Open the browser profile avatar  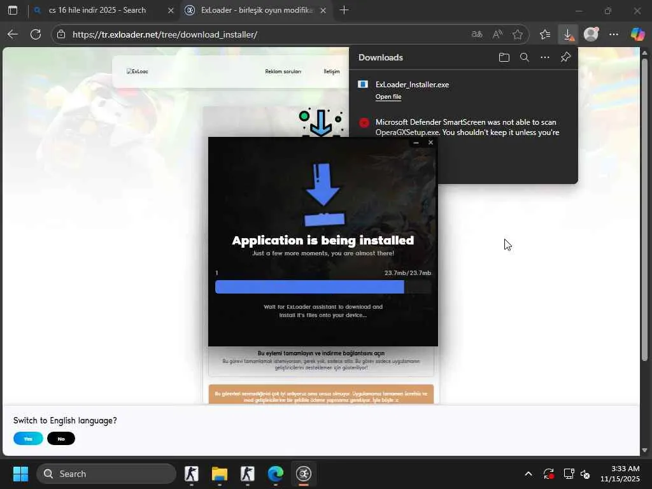[x=591, y=34]
